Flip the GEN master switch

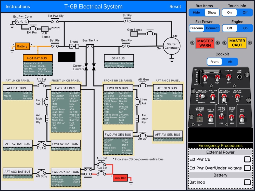[217, 78]
